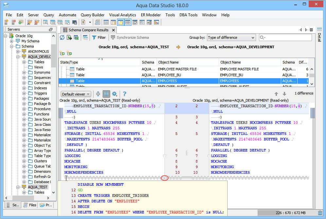This screenshot has height=219, width=326.
Task: Open the diff viewer settings gear
Action: pyautogui.click(x=114, y=94)
